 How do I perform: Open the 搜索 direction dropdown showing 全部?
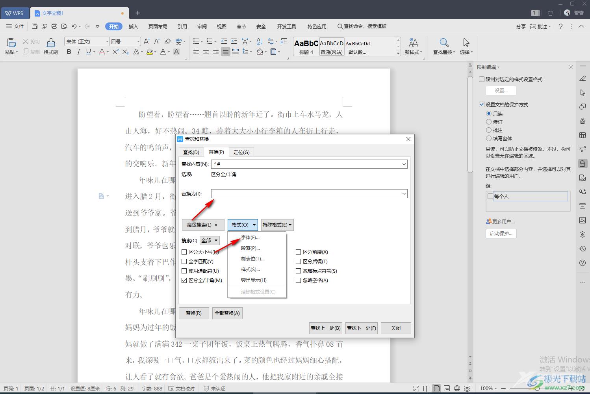click(210, 241)
